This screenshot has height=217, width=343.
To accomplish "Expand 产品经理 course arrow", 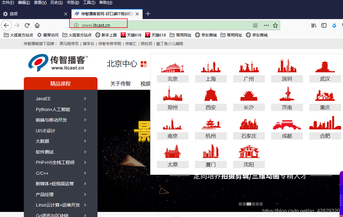I will 85,194.
